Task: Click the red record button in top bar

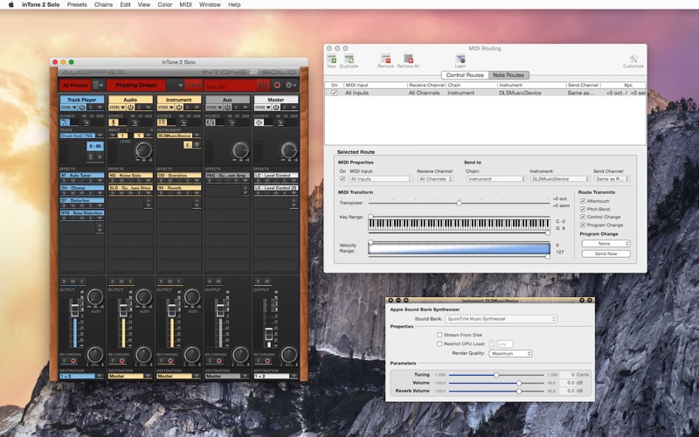Action: [277, 85]
